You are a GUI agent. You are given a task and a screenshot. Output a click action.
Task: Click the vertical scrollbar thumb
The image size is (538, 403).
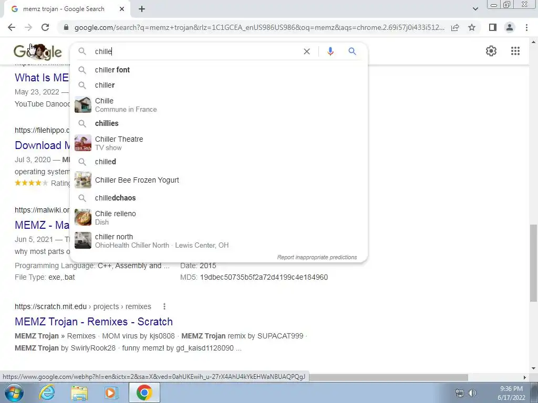pyautogui.click(x=533, y=263)
